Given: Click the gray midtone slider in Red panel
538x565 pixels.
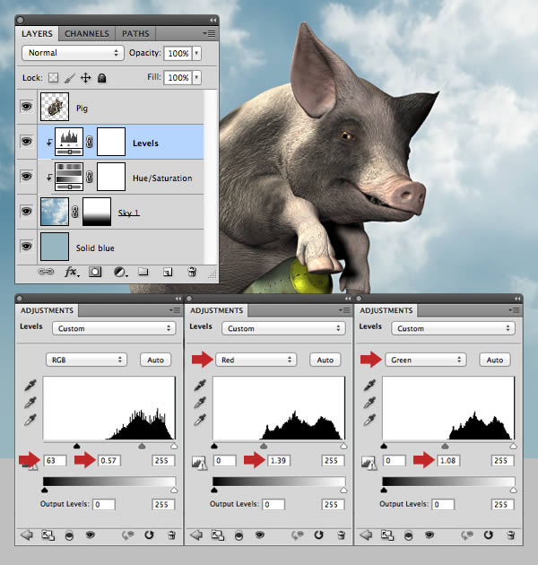Looking at the screenshot, I should [264, 446].
